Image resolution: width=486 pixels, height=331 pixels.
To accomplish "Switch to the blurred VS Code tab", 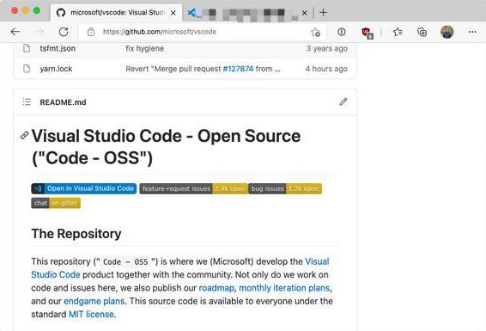I will point(246,13).
